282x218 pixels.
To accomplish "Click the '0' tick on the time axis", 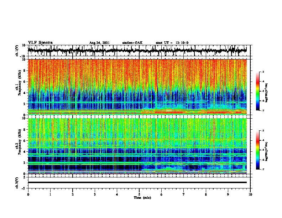I will 28,194.
